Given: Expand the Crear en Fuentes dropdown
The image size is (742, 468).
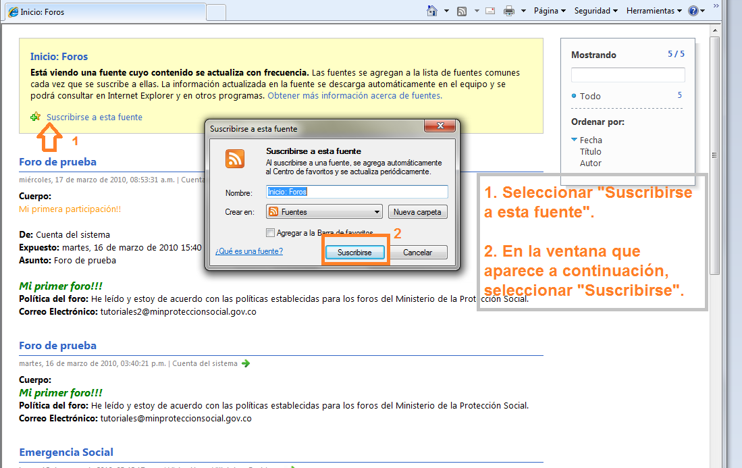Looking at the screenshot, I should 324,212.
